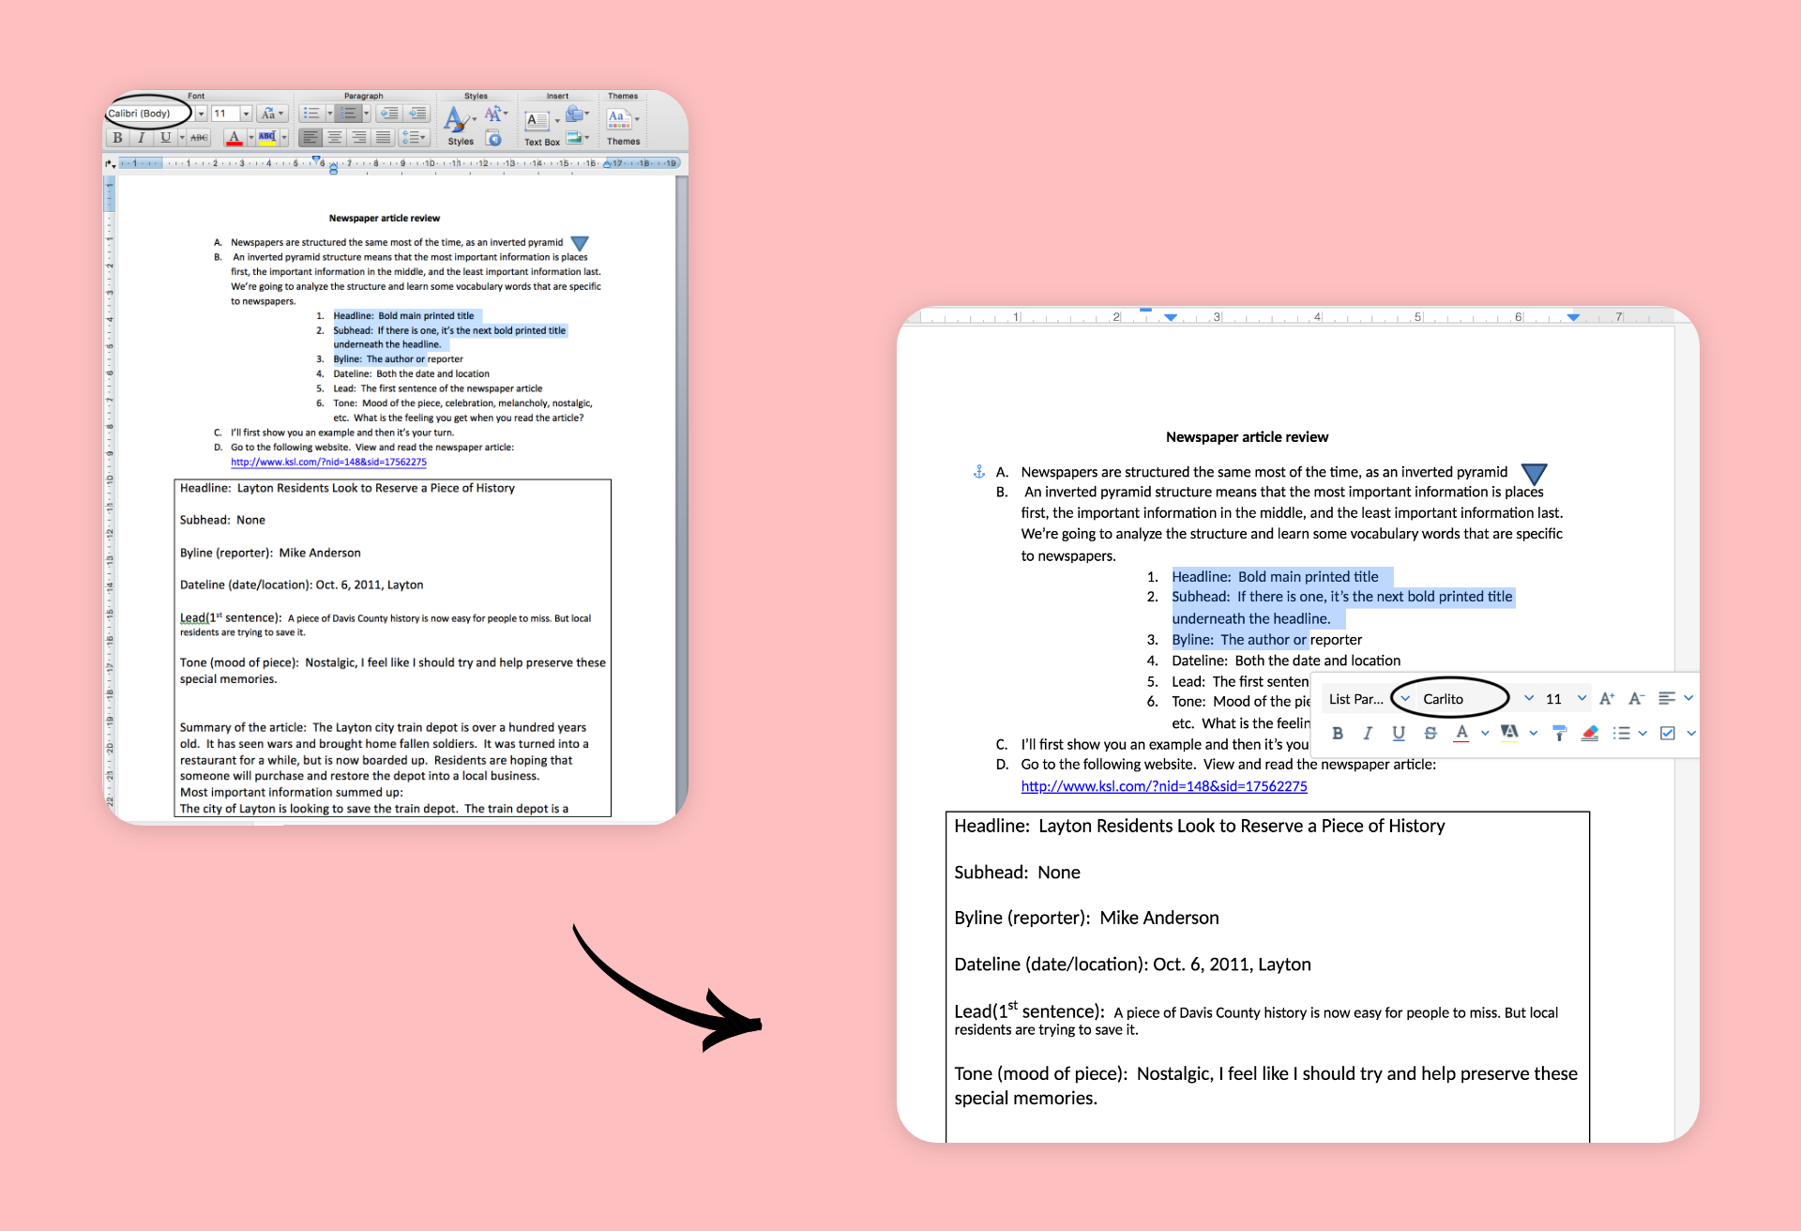The image size is (1801, 1231).
Task: Click numbered list icon in left Paragraph group
Action: point(348,114)
